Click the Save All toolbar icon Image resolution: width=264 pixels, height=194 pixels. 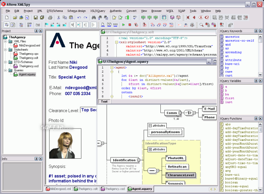(42, 17)
